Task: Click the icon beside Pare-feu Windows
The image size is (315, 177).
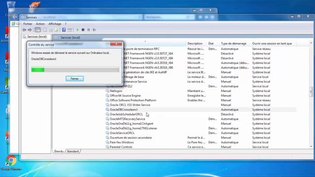Action: (x=107, y=142)
